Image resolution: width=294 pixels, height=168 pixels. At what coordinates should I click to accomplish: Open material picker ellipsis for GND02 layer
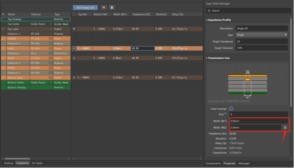(x=50, y=39)
